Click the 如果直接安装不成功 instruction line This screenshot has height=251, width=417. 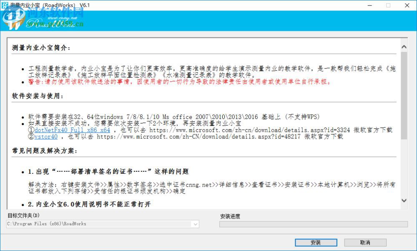135,123
